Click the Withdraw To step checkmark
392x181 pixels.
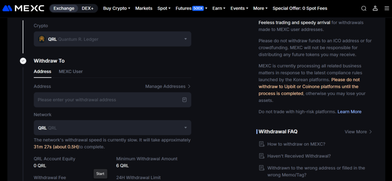pos(23,61)
